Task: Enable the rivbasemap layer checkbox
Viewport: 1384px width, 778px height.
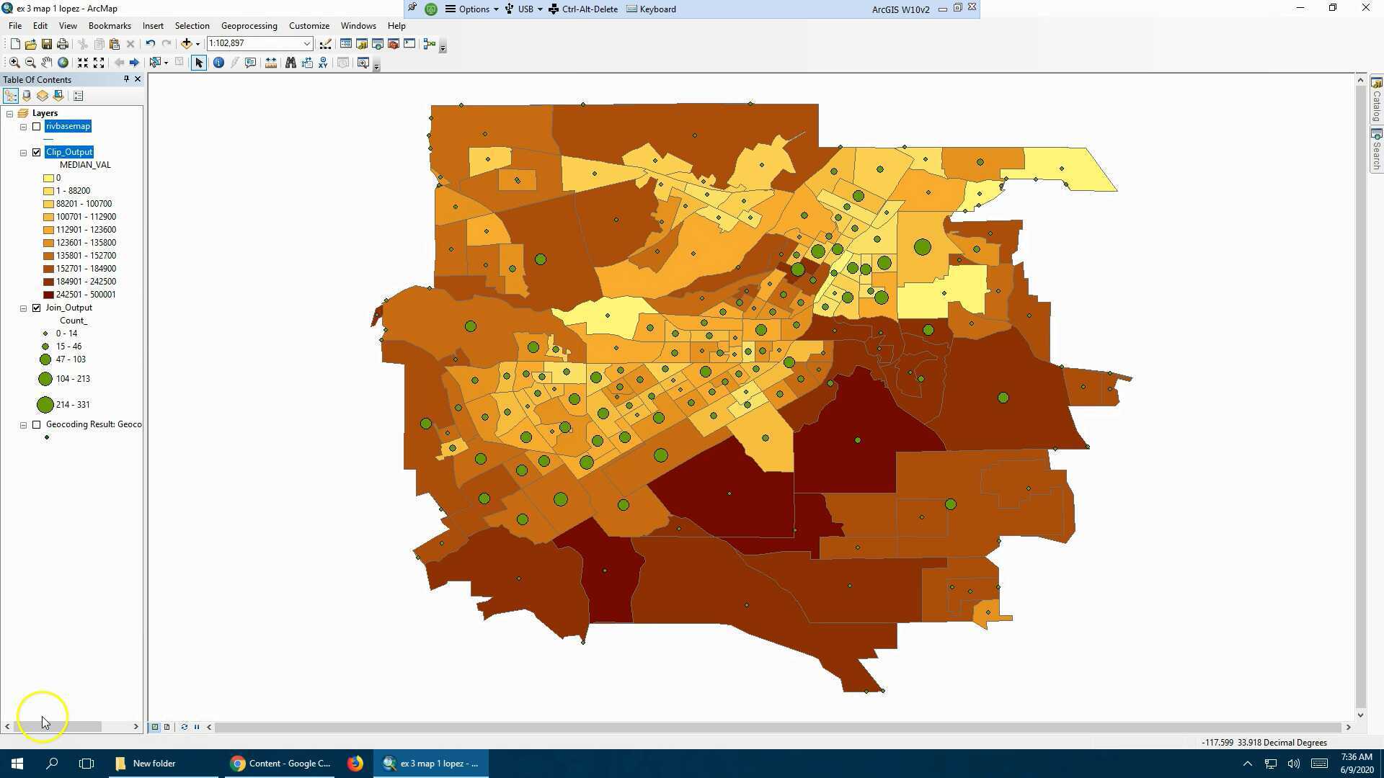Action: (x=37, y=126)
